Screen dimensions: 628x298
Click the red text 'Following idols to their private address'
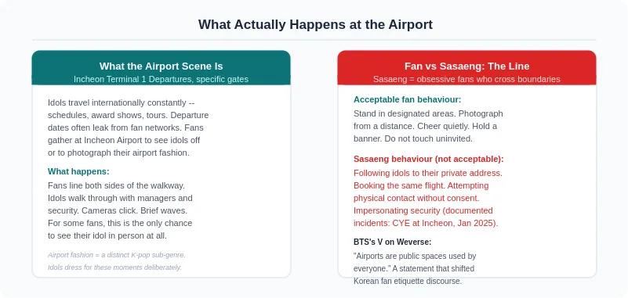pos(428,174)
